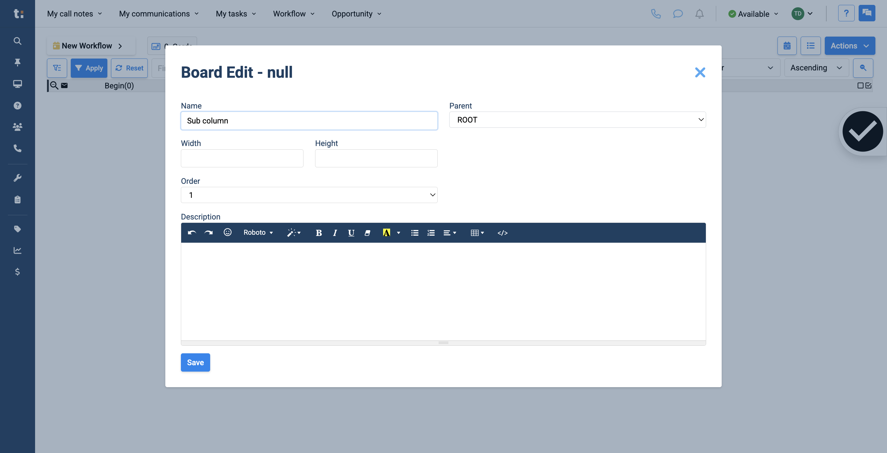Open notifications via the bell icon
Screen dimensions: 887x453
tap(699, 14)
